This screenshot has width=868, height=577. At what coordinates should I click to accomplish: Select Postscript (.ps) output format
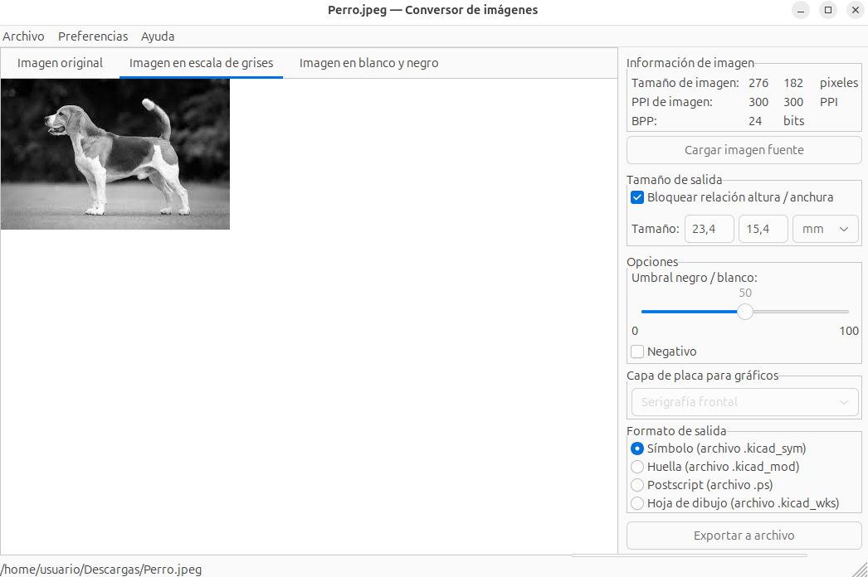(x=637, y=485)
